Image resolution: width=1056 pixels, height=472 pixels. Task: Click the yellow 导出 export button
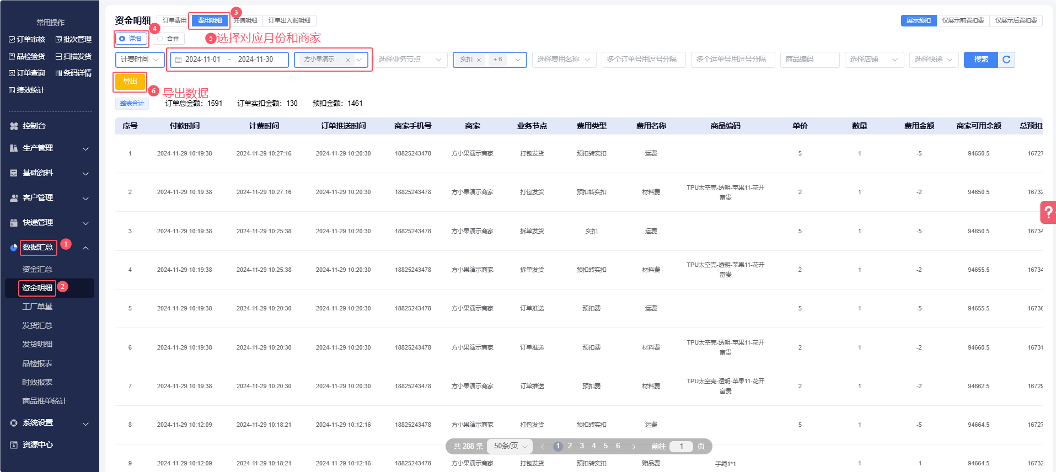pos(130,82)
